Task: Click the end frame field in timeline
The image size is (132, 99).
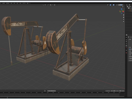Action: (122, 91)
